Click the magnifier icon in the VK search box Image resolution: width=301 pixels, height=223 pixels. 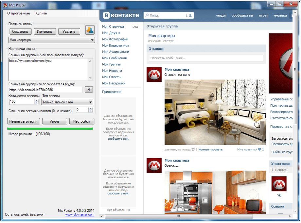click(x=147, y=15)
